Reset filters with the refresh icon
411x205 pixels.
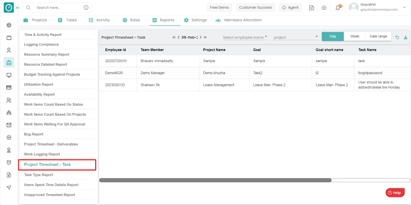pyautogui.click(x=397, y=37)
